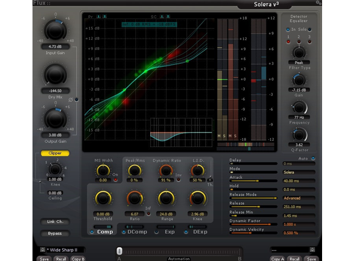Click the Attack slider

click(x=253, y=181)
